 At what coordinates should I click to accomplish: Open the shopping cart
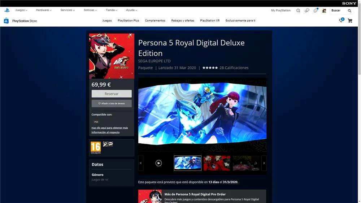(350, 21)
